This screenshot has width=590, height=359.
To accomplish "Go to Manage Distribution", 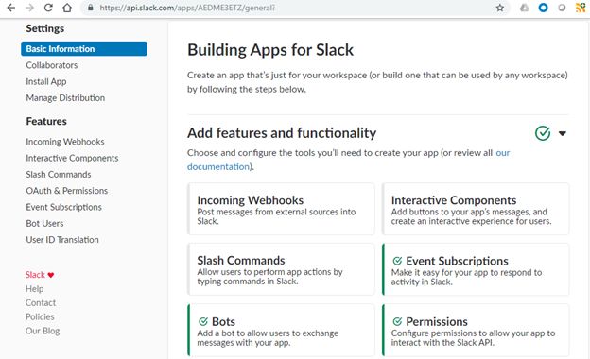I will point(65,97).
